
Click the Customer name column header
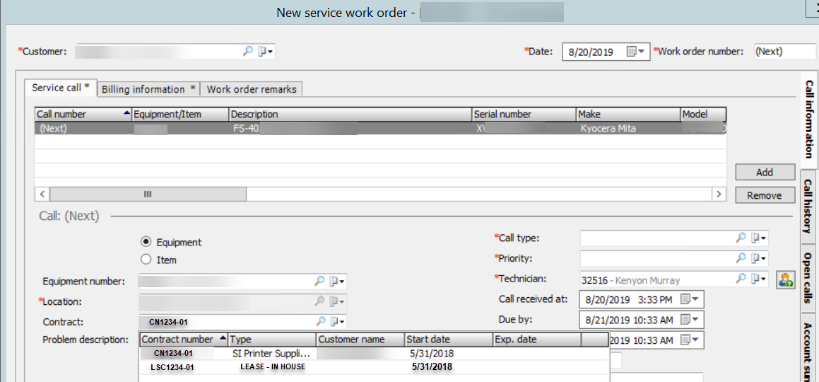360,339
